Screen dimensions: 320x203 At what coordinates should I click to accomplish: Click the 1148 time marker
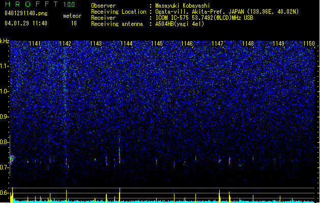pyautogui.click(x=248, y=44)
